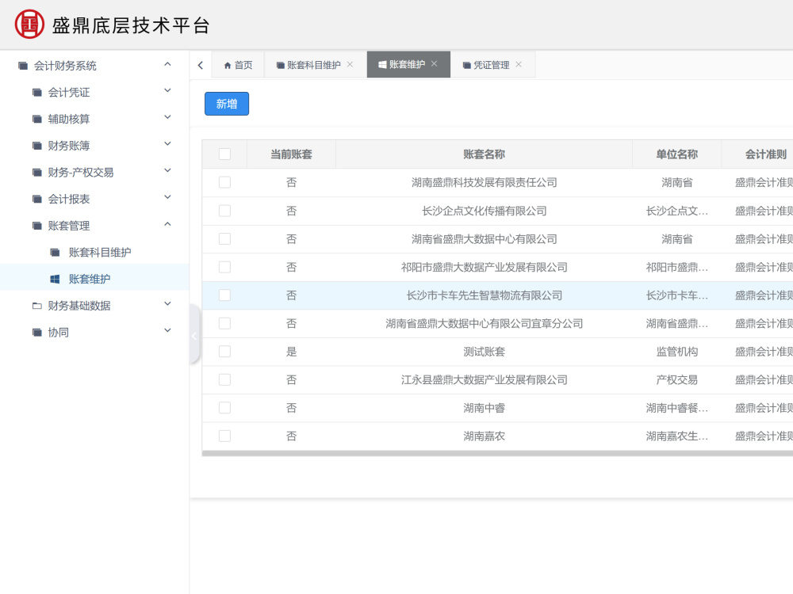Viewport: 793px width, 594px height.
Task: Collapse the 账套管理 menu chevron
Action: (167, 224)
